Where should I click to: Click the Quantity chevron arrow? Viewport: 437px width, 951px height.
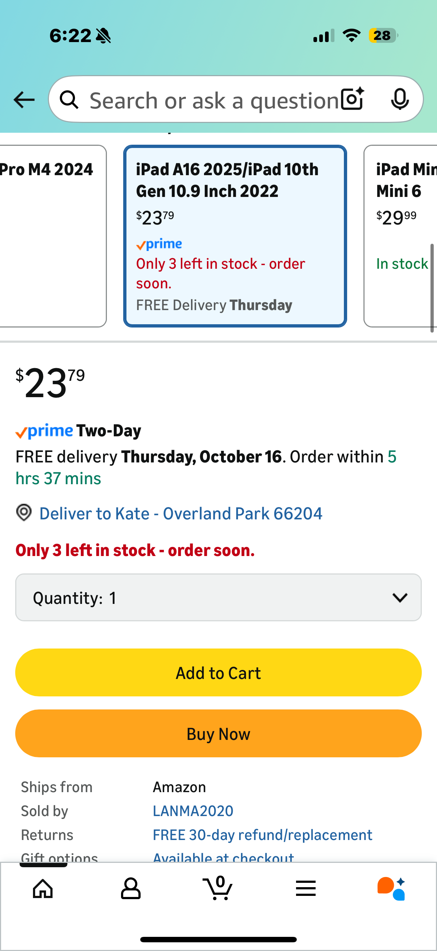coord(400,597)
